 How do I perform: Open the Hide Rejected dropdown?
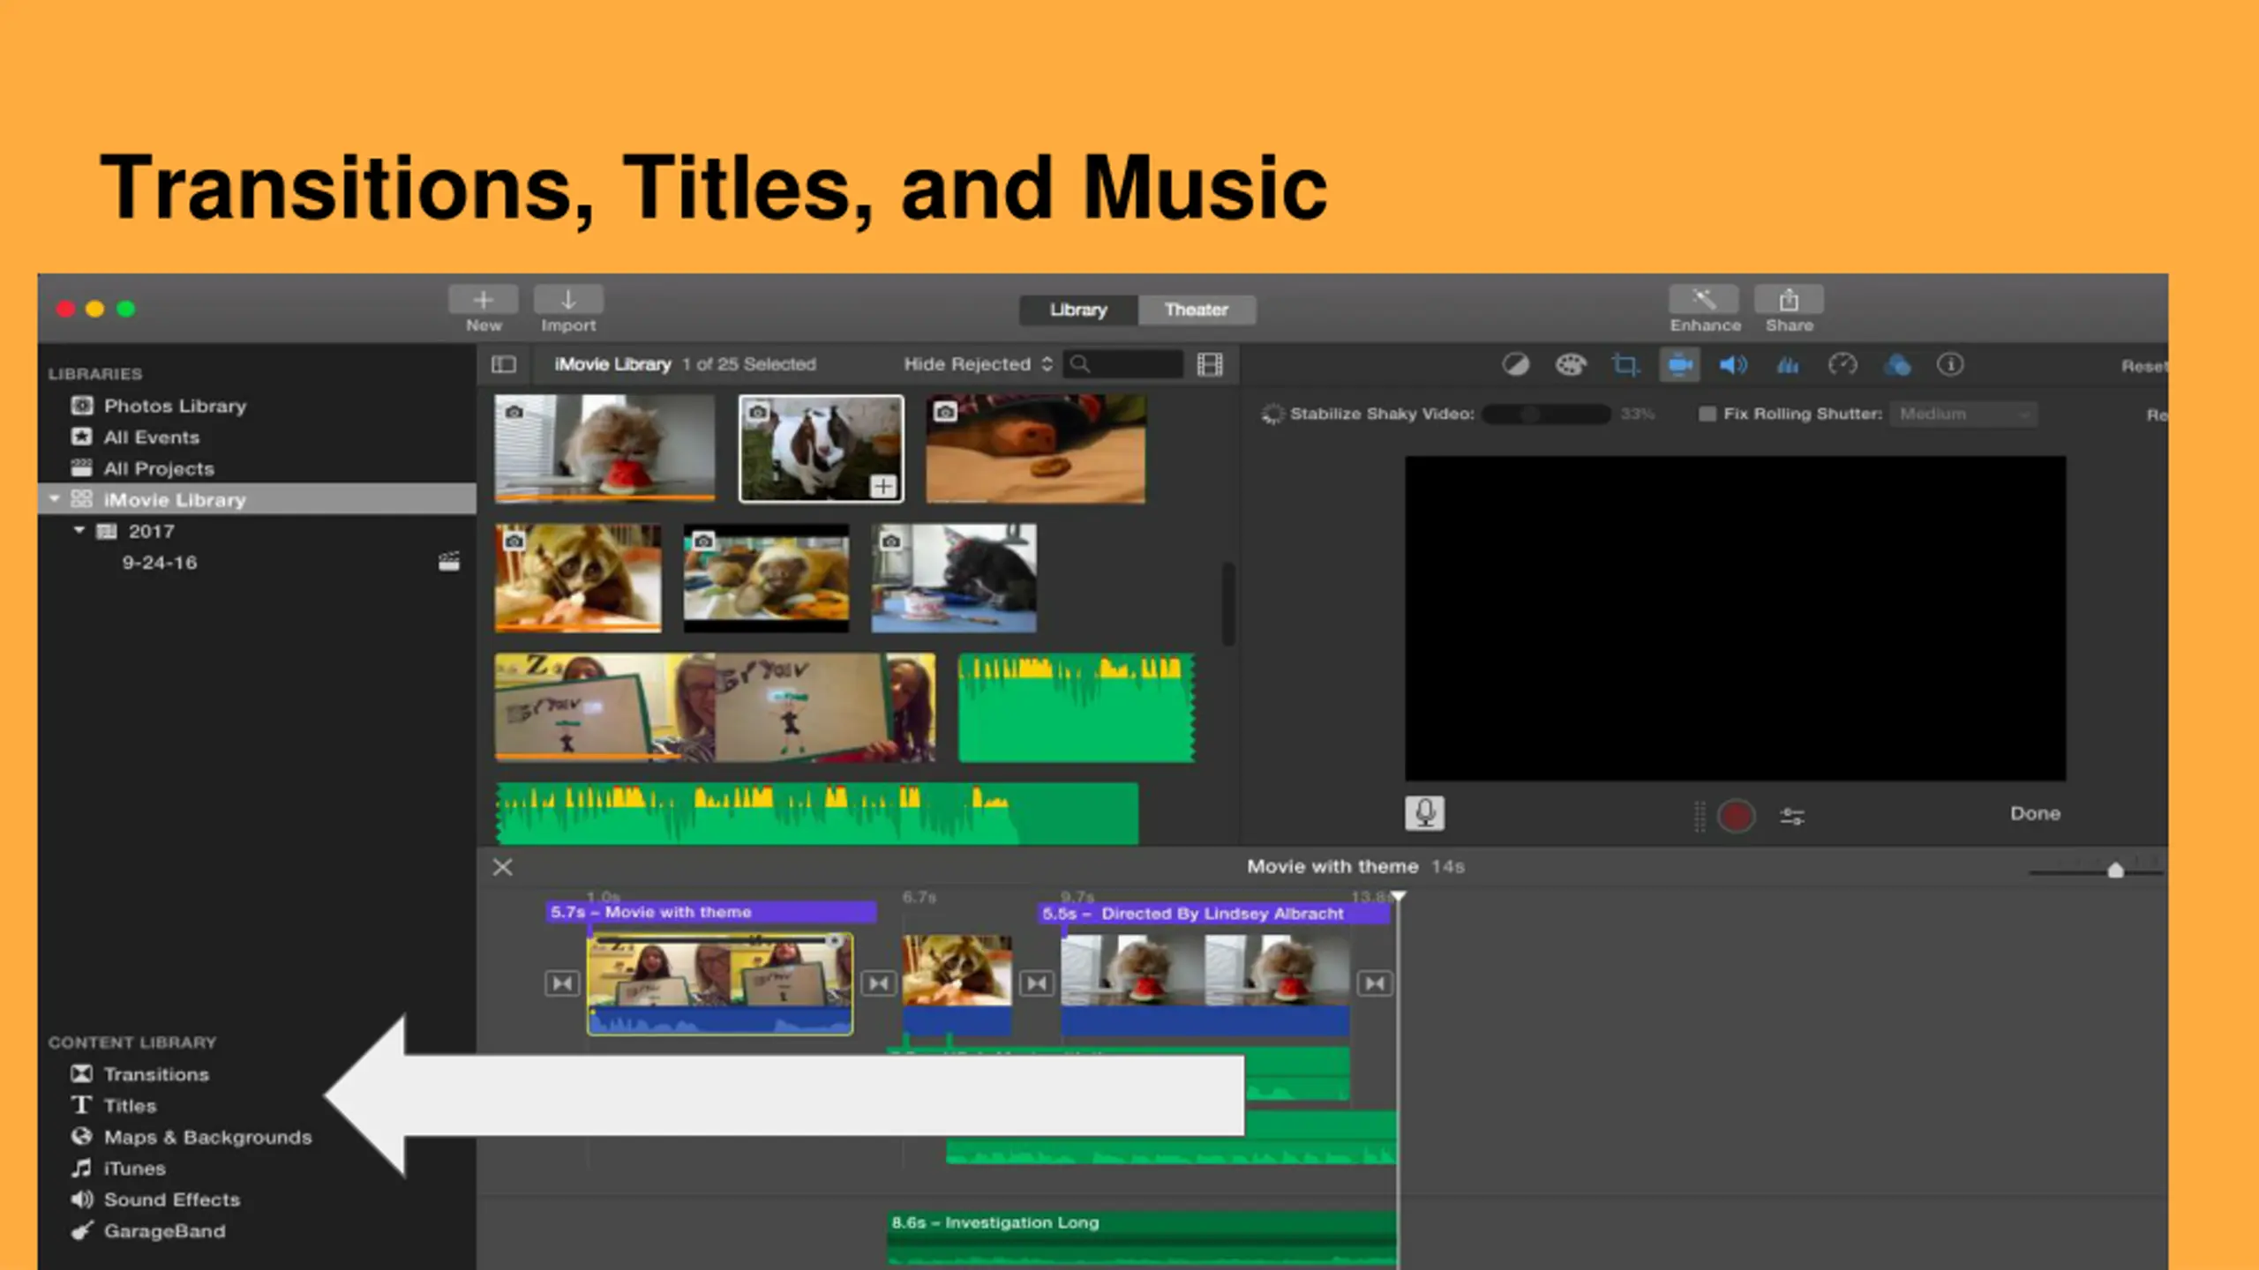pyautogui.click(x=978, y=364)
